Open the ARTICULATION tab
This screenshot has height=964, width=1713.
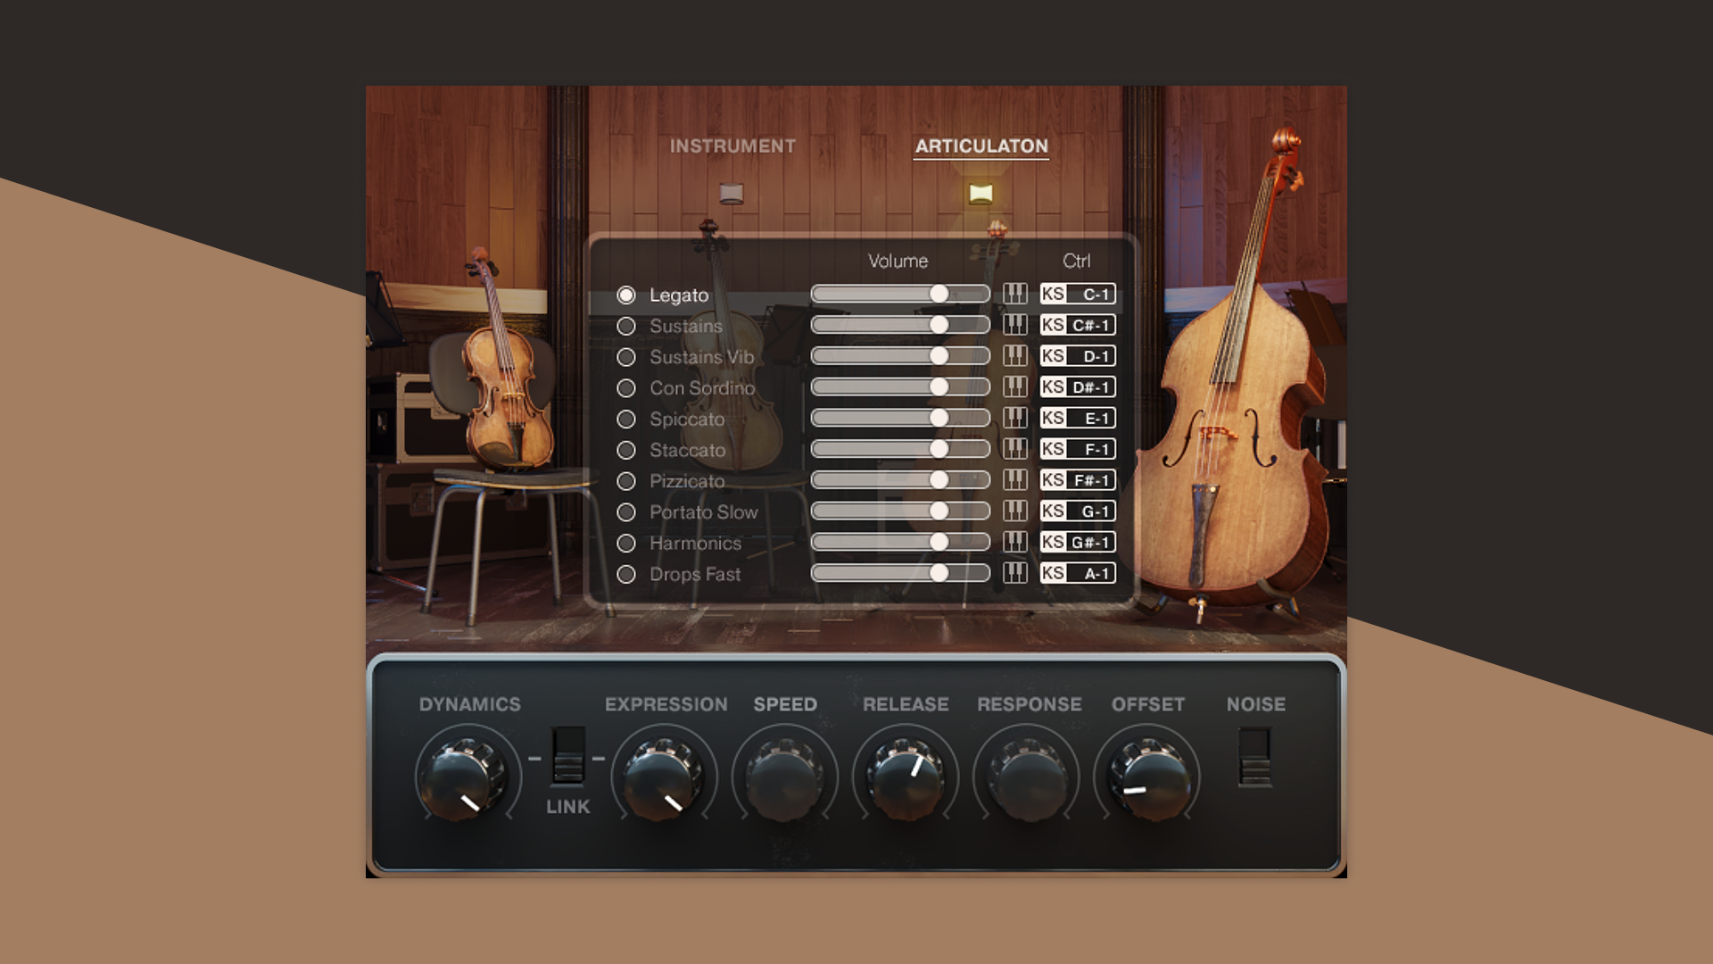tap(980, 145)
